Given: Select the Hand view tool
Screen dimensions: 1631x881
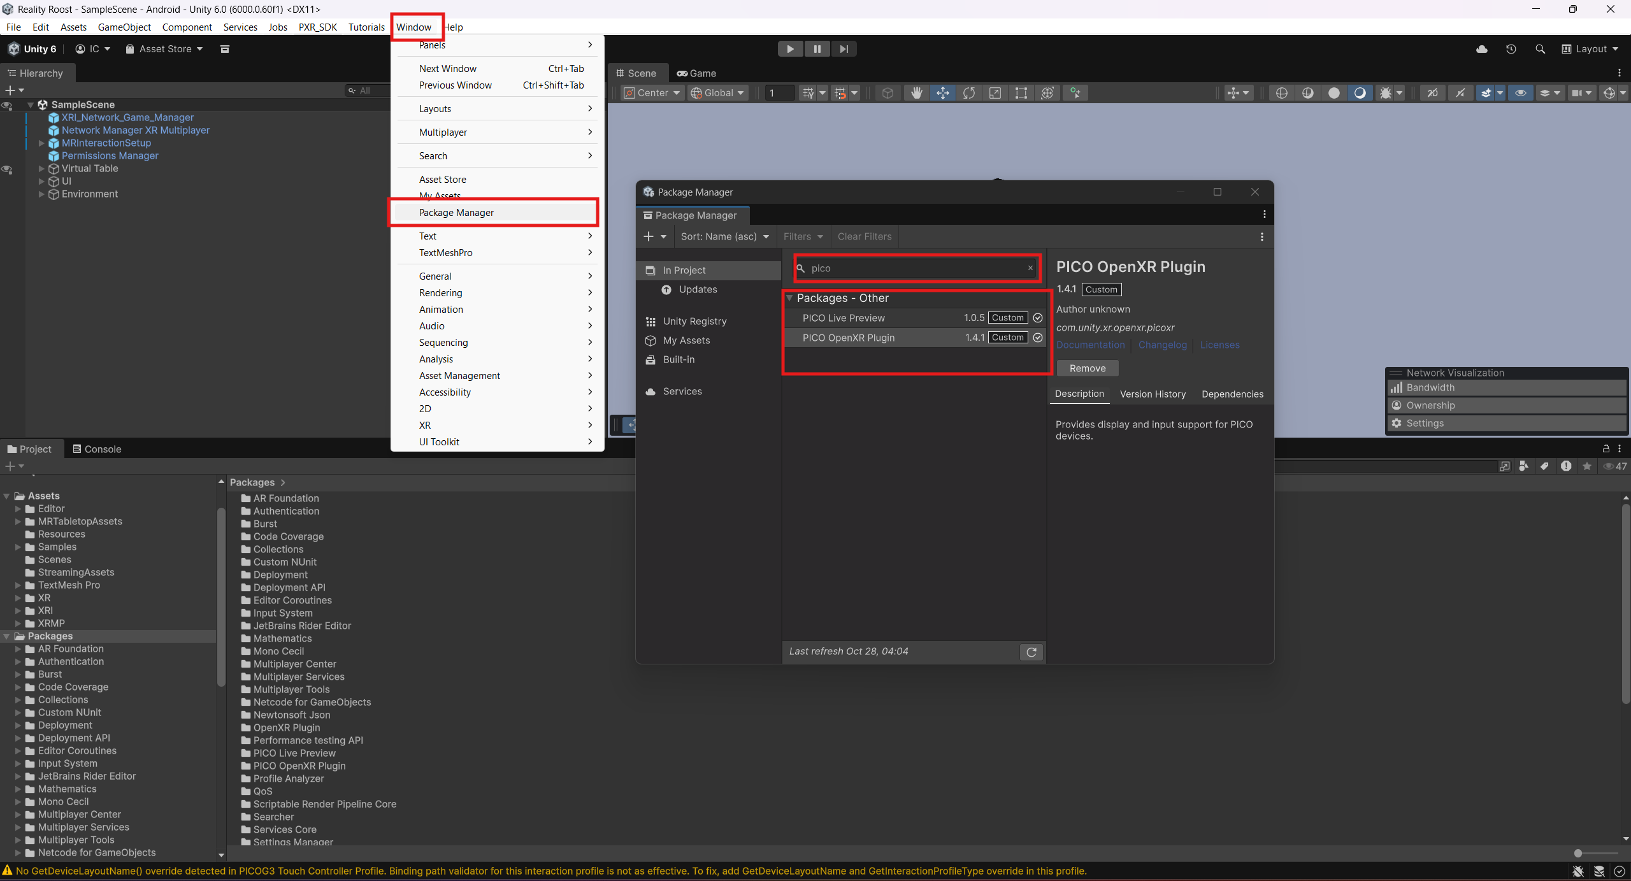Looking at the screenshot, I should pos(916,93).
